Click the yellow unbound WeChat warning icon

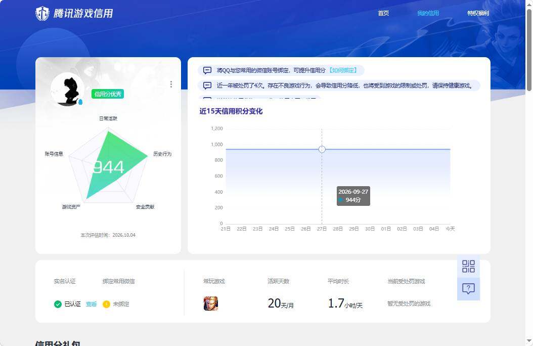106,304
